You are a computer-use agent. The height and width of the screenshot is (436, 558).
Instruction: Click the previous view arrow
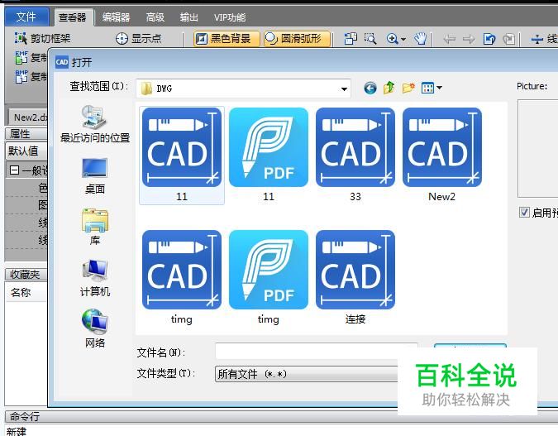450,38
